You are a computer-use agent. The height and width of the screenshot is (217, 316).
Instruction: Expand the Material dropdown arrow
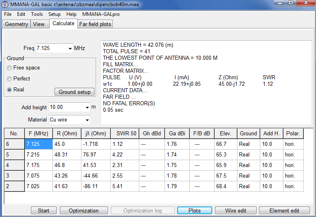point(87,120)
